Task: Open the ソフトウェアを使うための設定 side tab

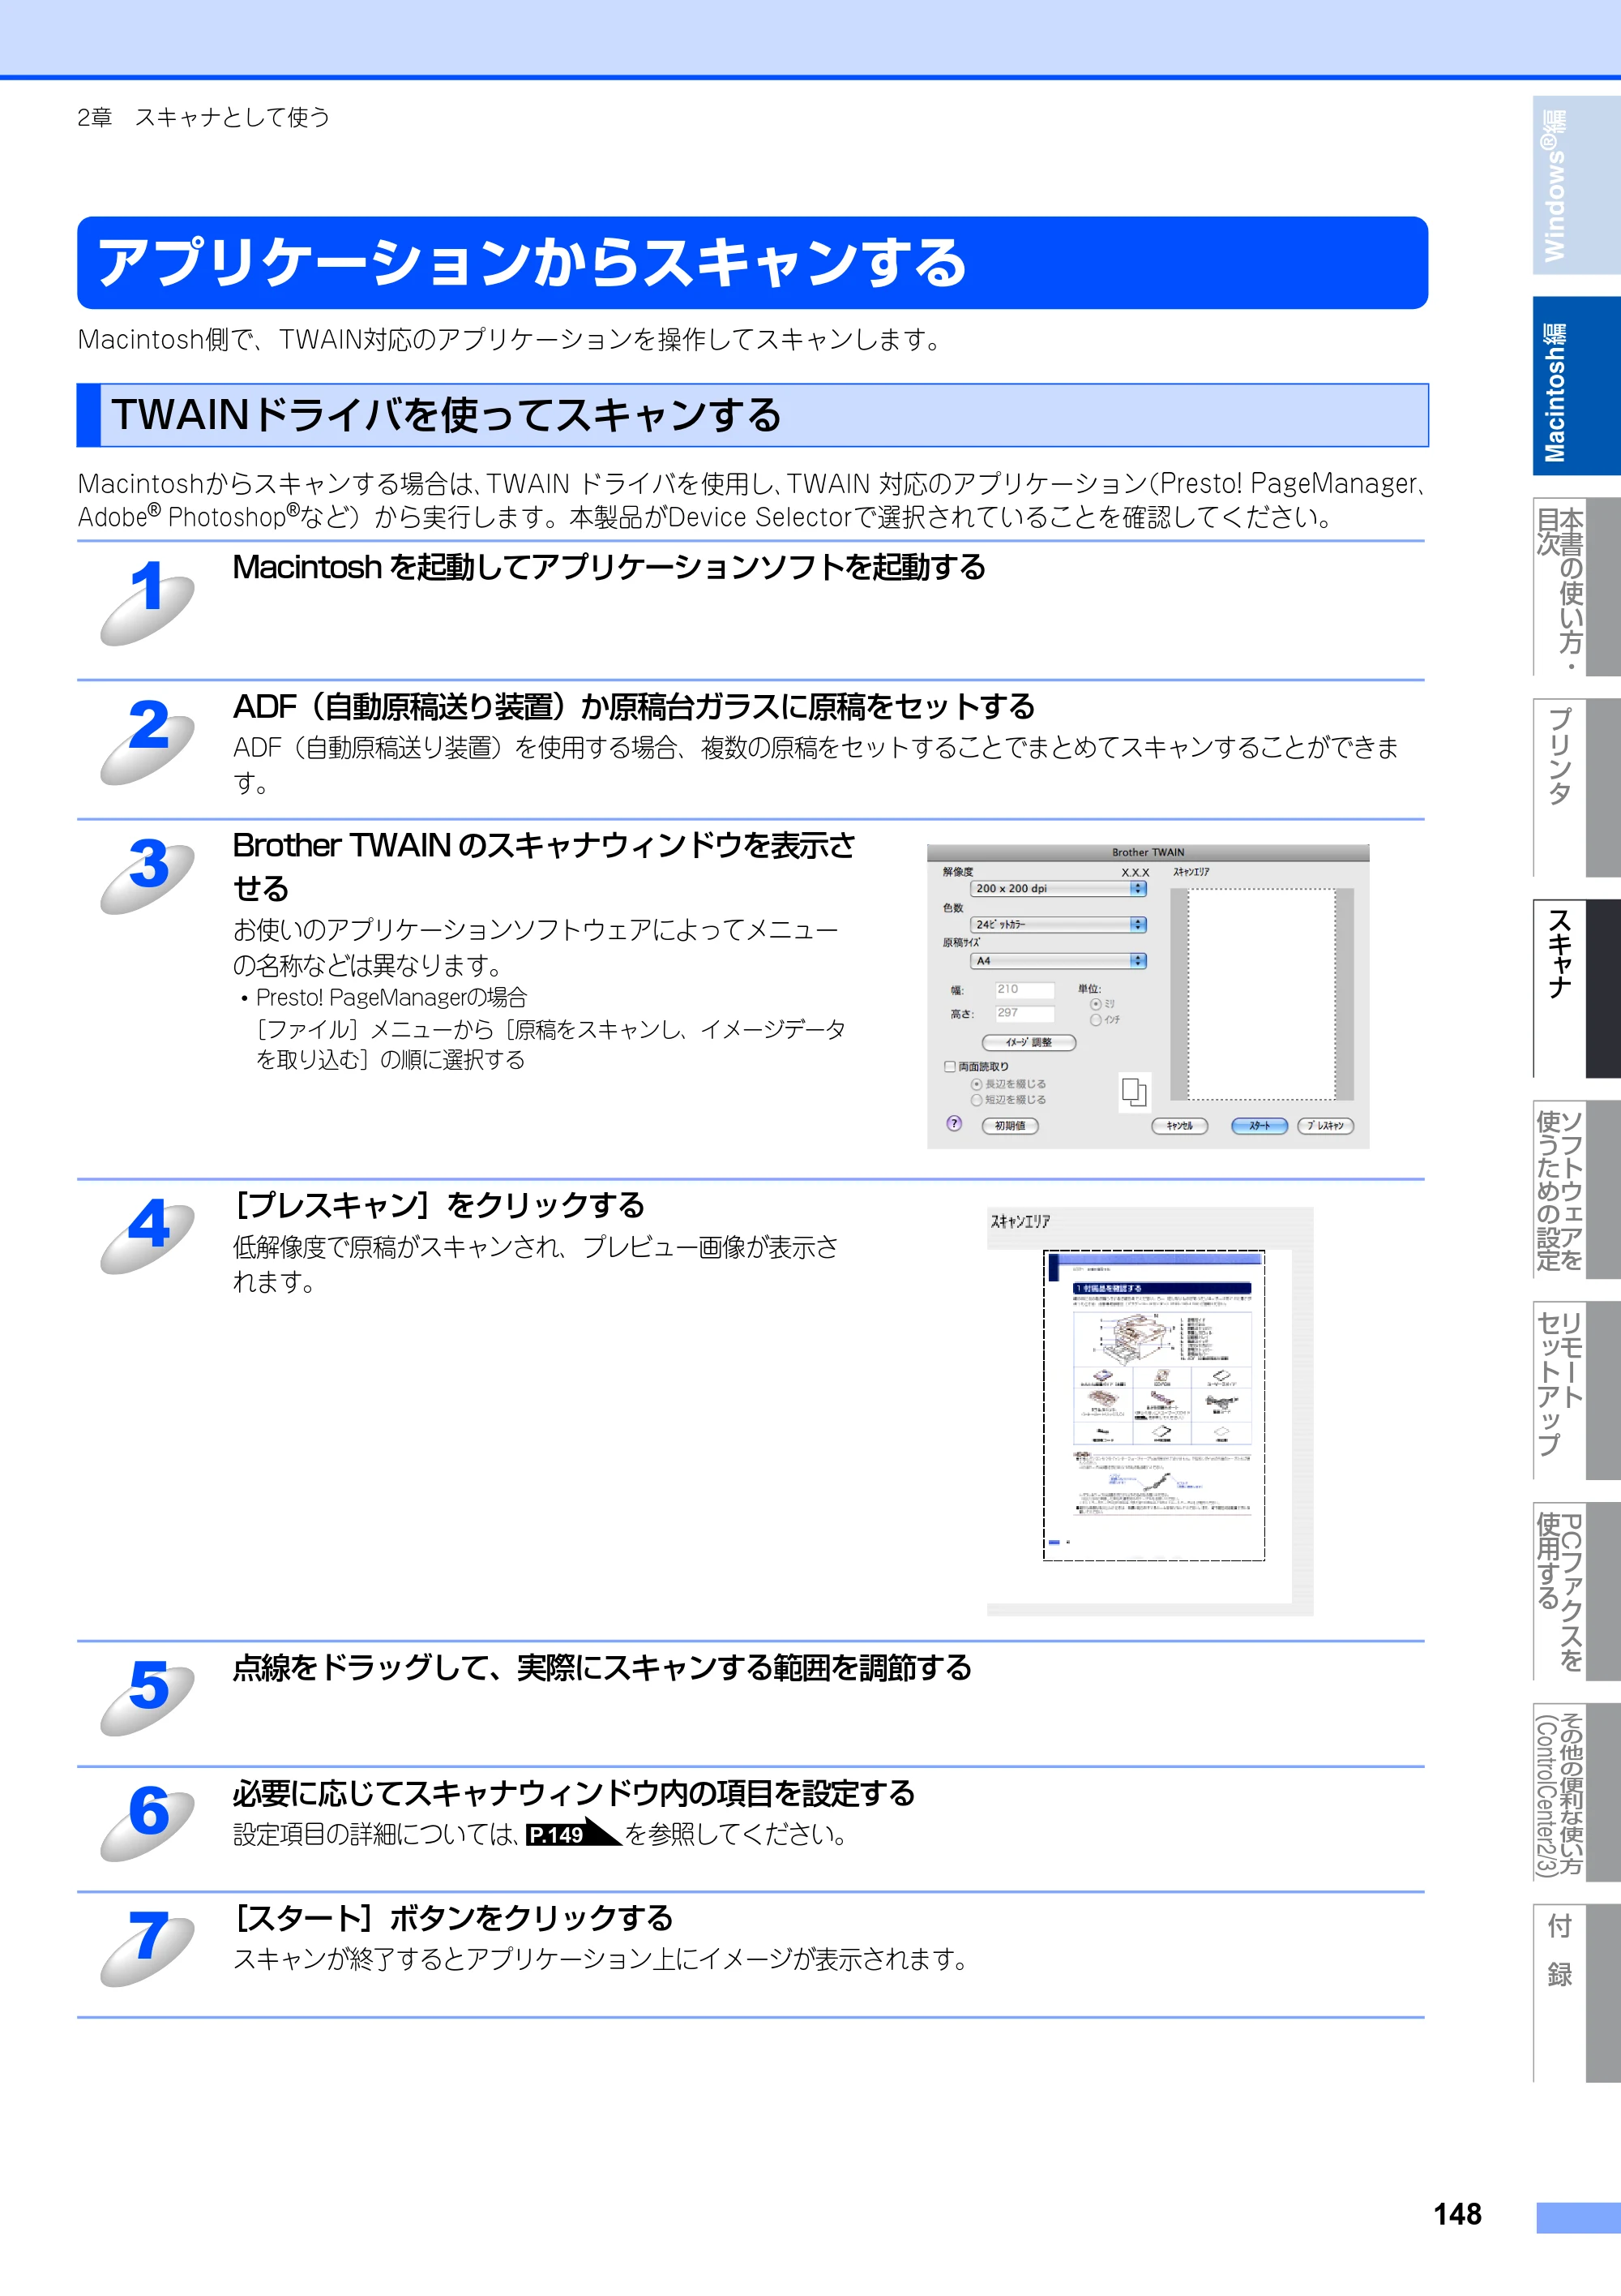Action: [1576, 1190]
